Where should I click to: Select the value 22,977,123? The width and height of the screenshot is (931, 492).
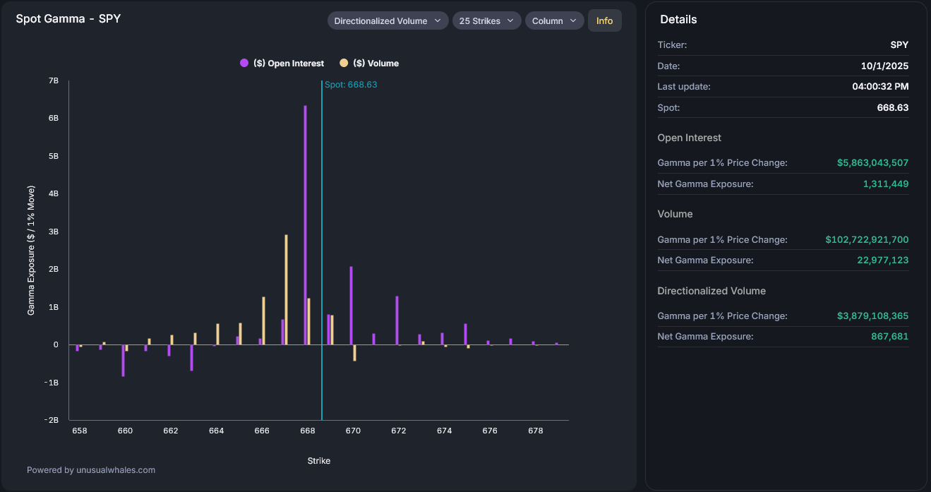(883, 260)
